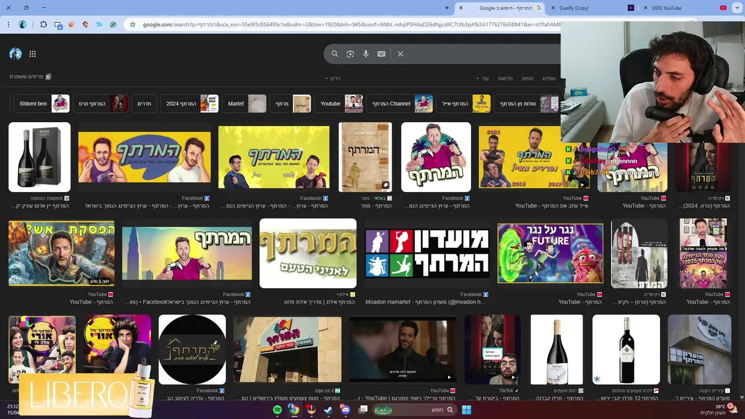Bookmark this page with the star icon

click(133, 24)
